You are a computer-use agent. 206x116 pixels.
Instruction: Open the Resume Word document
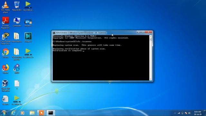(5, 100)
